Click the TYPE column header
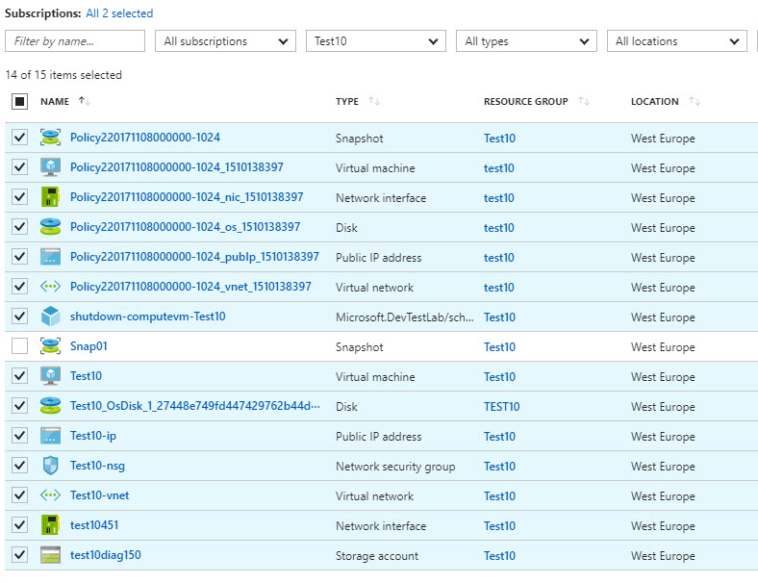Viewport: 758px width, 583px height. tap(347, 102)
